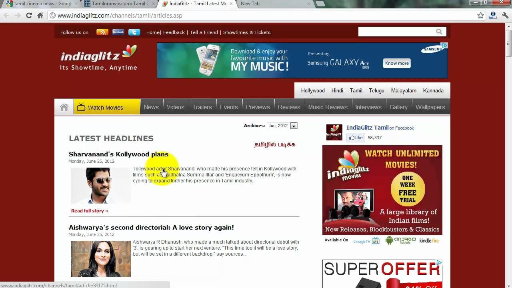Click the search magnifier icon
This screenshot has width=512, height=288.
click(x=439, y=32)
